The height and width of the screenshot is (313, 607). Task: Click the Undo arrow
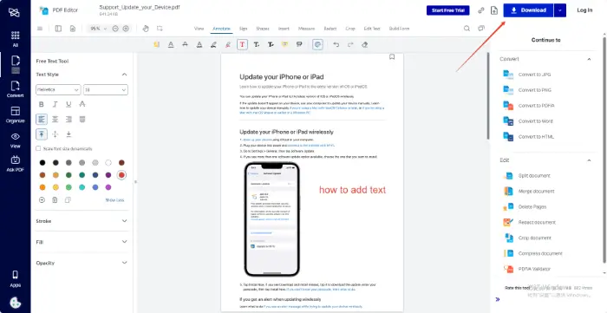(336, 44)
